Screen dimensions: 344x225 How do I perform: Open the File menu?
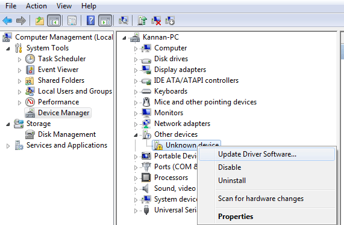pyautogui.click(x=11, y=6)
